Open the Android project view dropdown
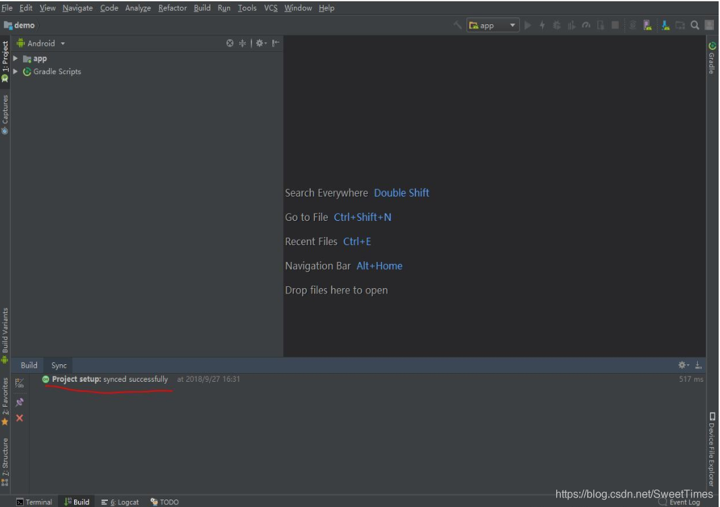 pos(41,43)
